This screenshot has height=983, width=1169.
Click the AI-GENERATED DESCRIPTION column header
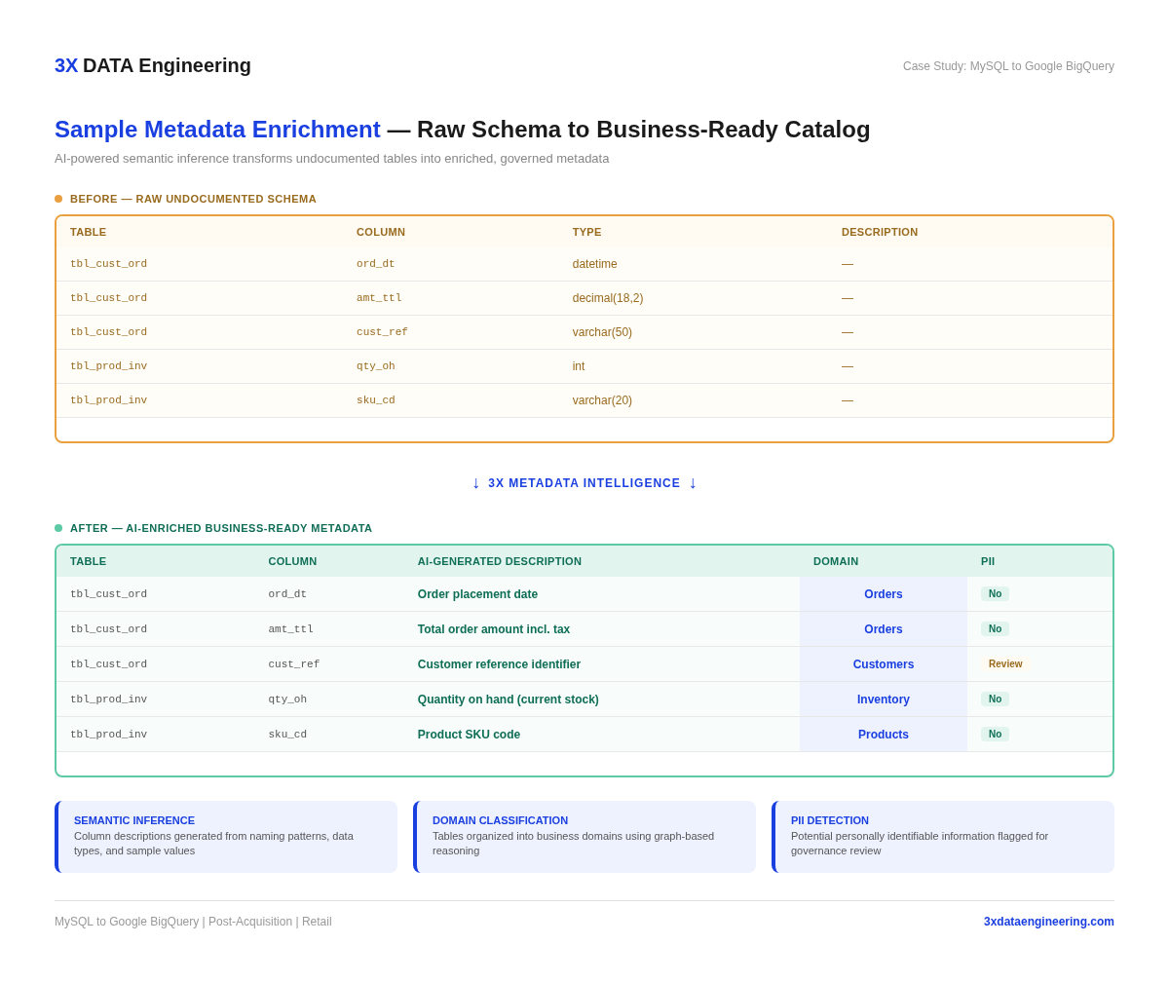[500, 561]
